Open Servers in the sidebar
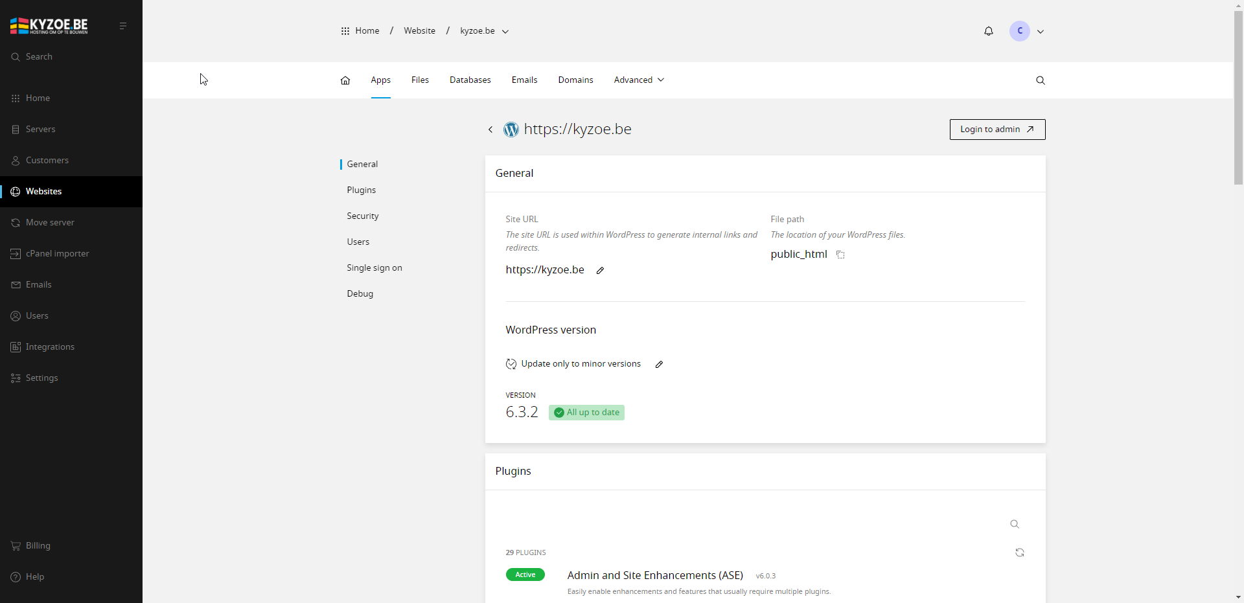 tap(71, 130)
